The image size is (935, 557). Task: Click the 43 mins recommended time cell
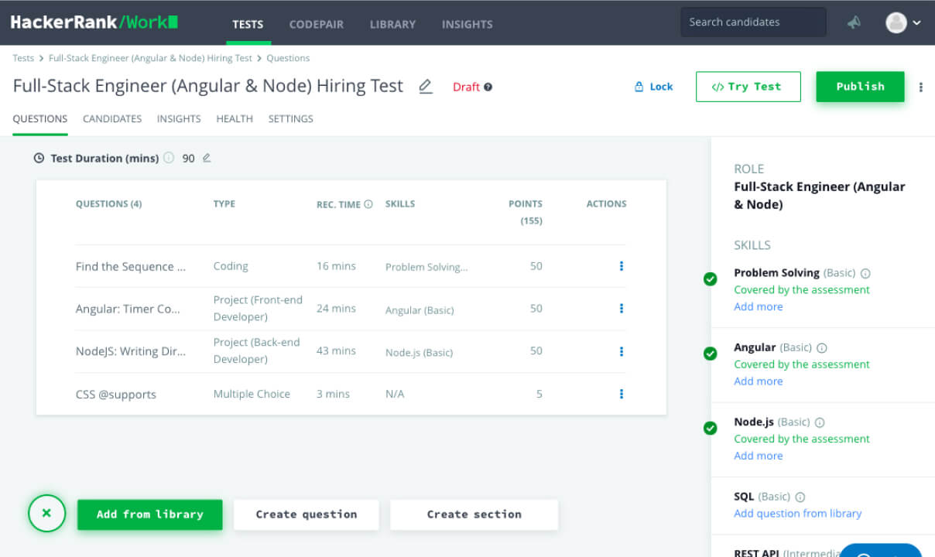[x=336, y=351]
